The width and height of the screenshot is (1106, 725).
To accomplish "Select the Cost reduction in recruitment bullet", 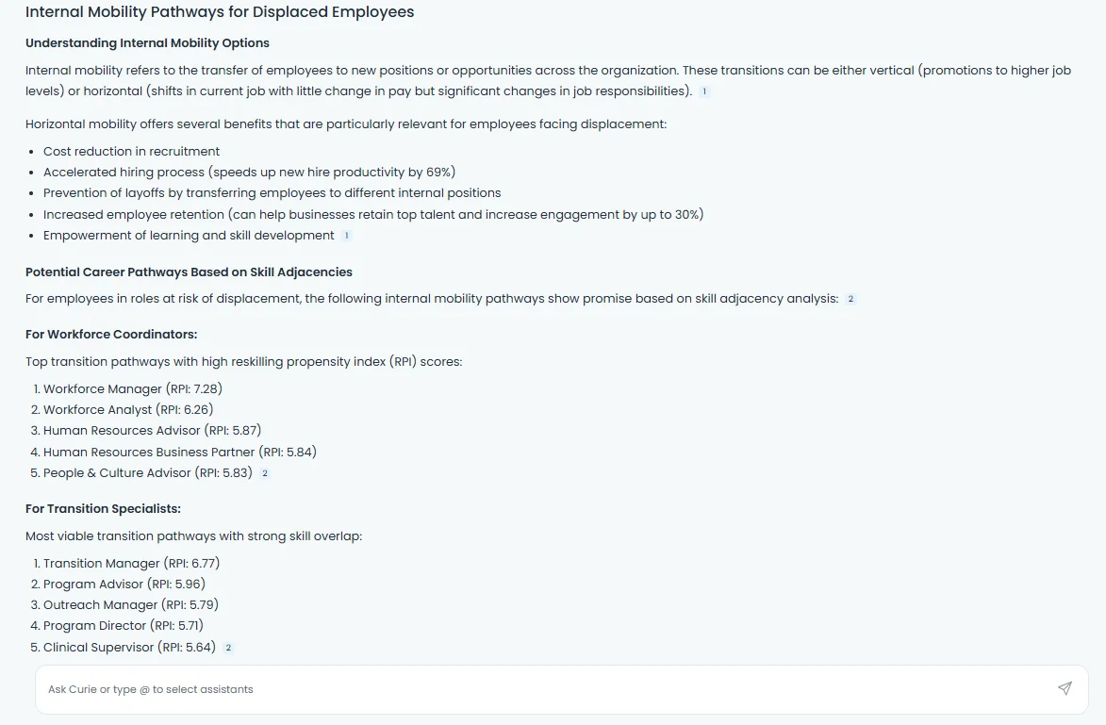I will [x=131, y=151].
